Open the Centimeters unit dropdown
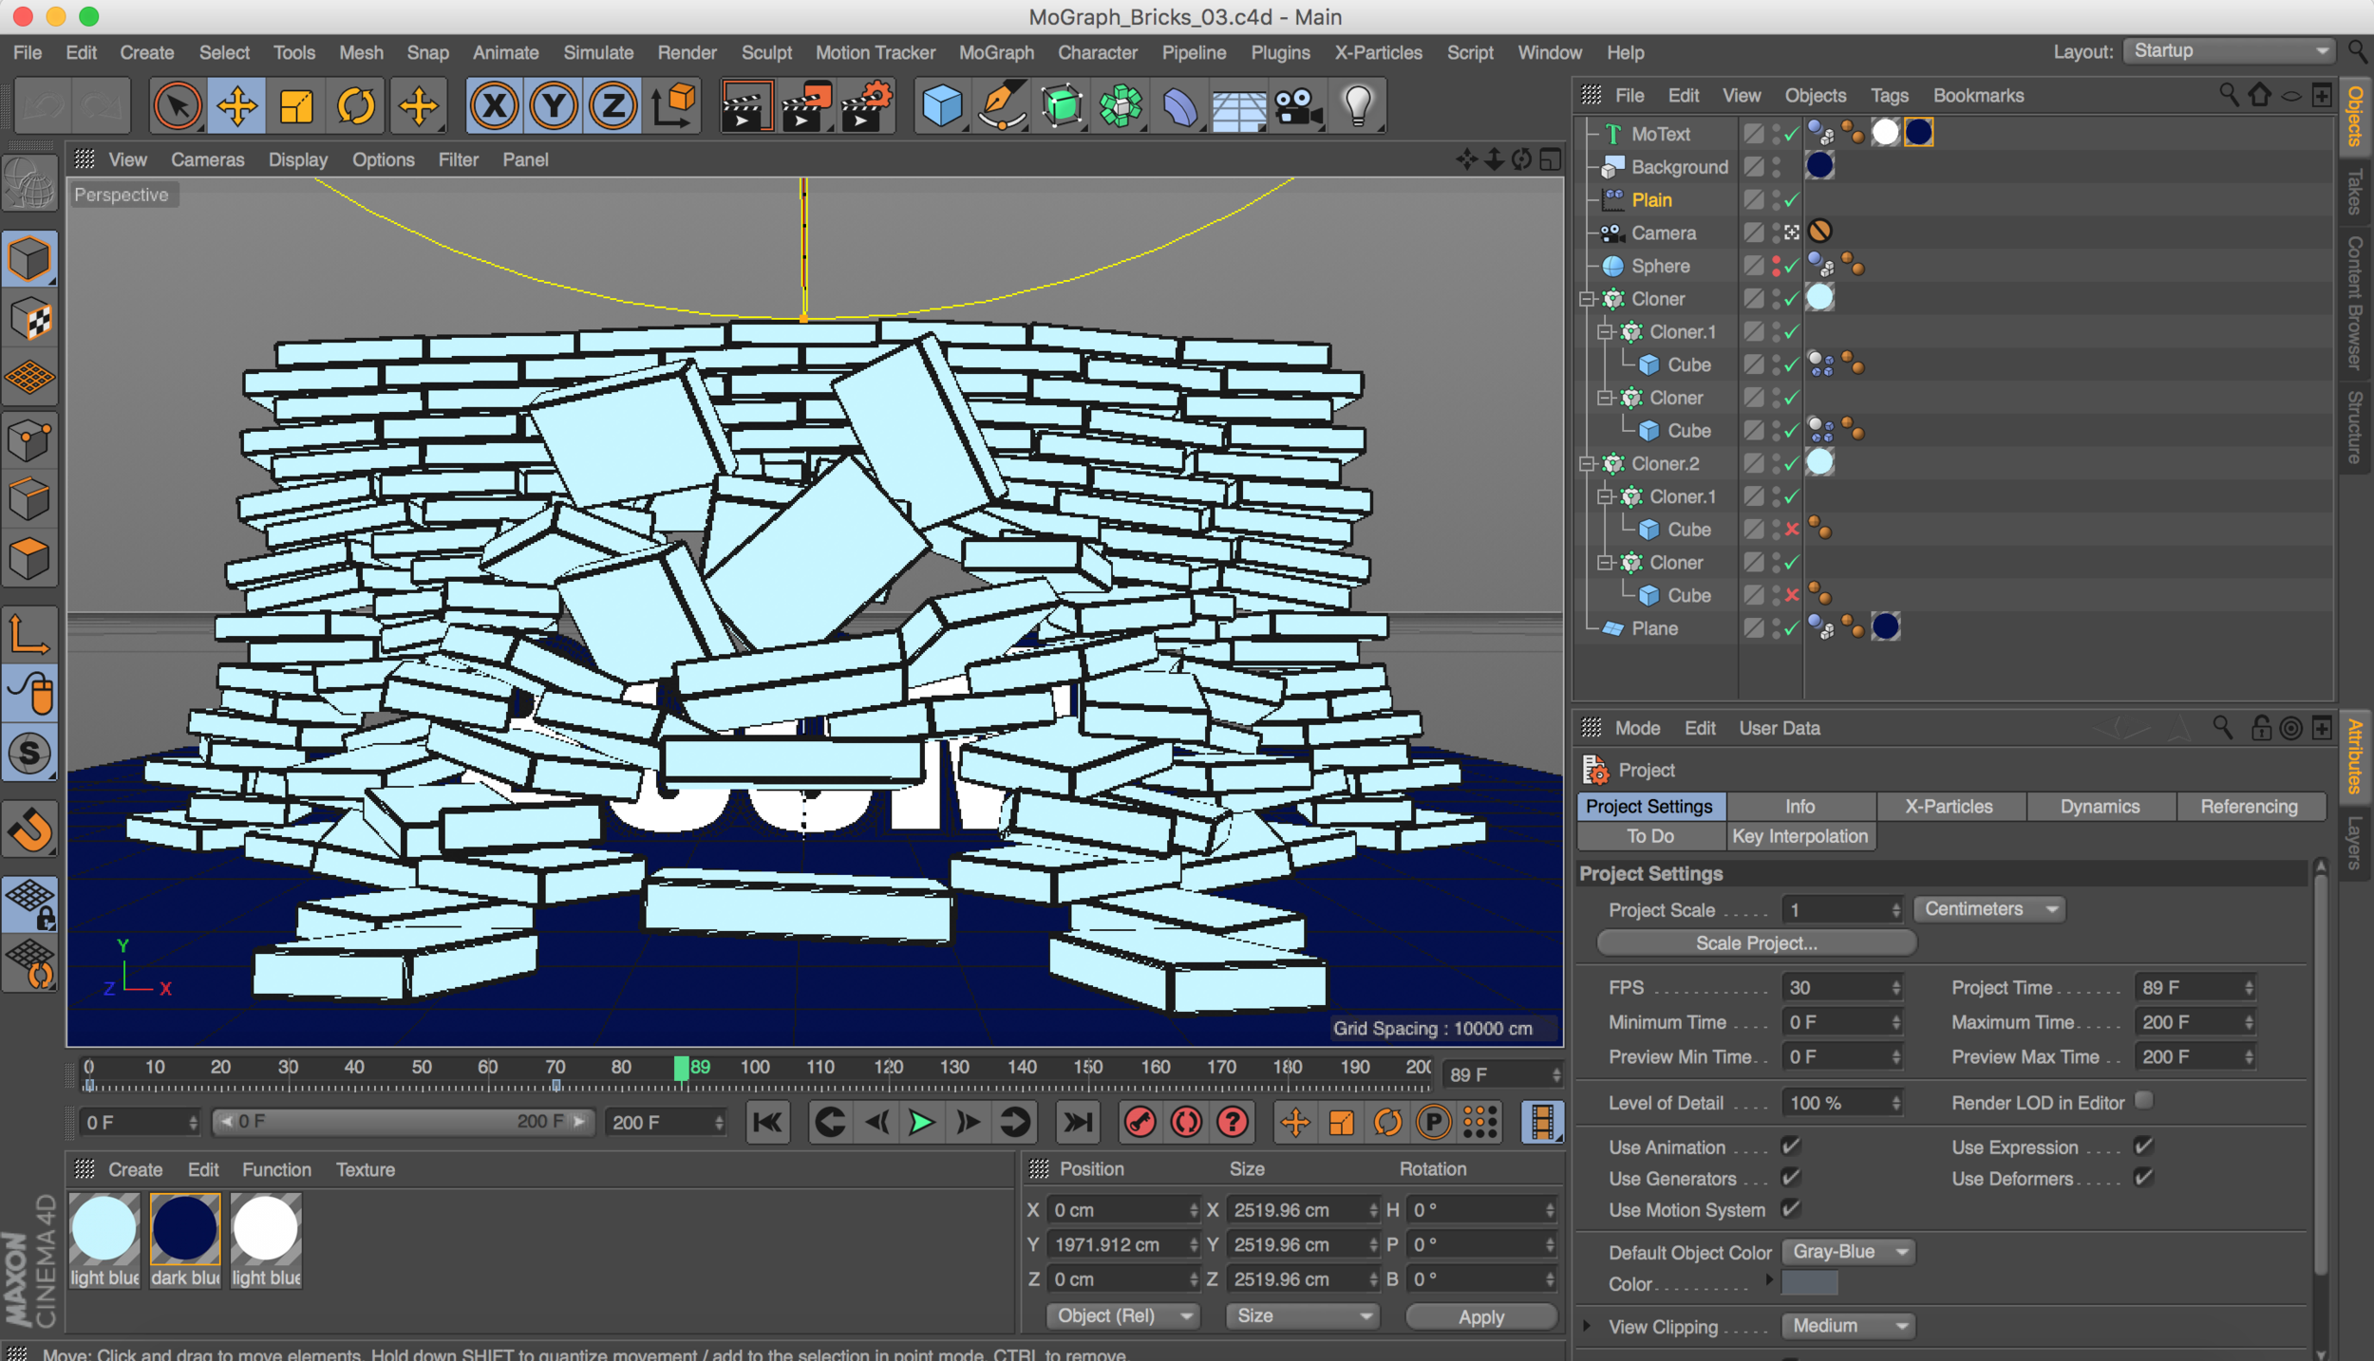Viewport: 2374px width, 1361px height. 1988,908
